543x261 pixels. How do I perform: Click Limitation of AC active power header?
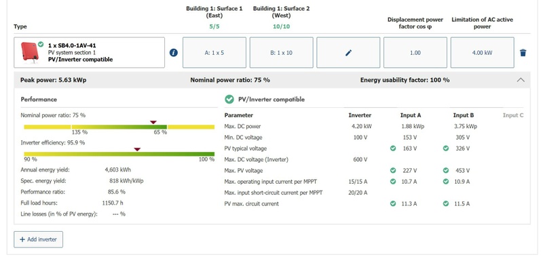[x=482, y=23]
